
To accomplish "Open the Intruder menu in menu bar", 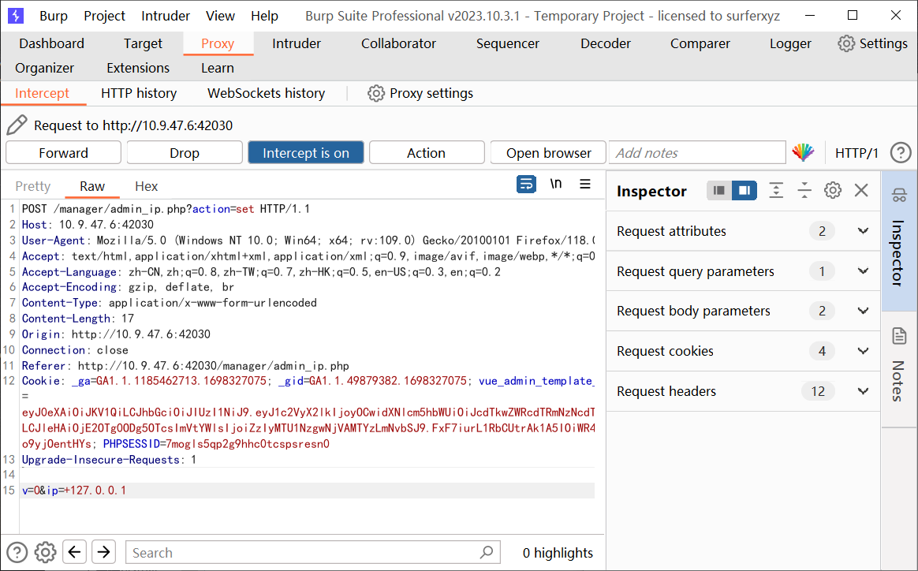I will [x=165, y=16].
